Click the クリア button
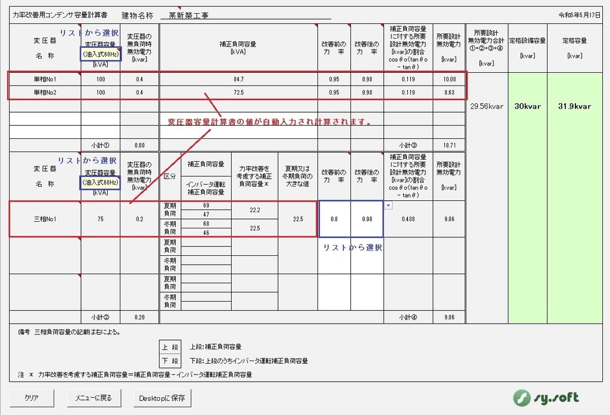 31,398
